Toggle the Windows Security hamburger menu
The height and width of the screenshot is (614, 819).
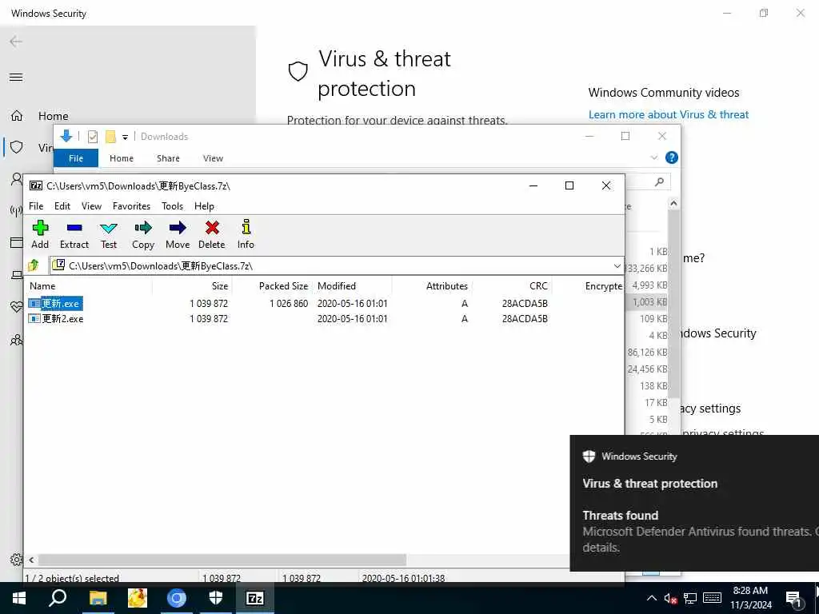16,78
